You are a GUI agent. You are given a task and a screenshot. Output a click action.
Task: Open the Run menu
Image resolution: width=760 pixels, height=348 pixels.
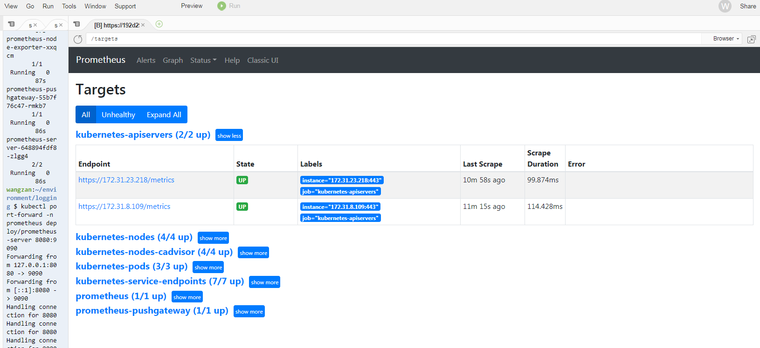(x=48, y=6)
